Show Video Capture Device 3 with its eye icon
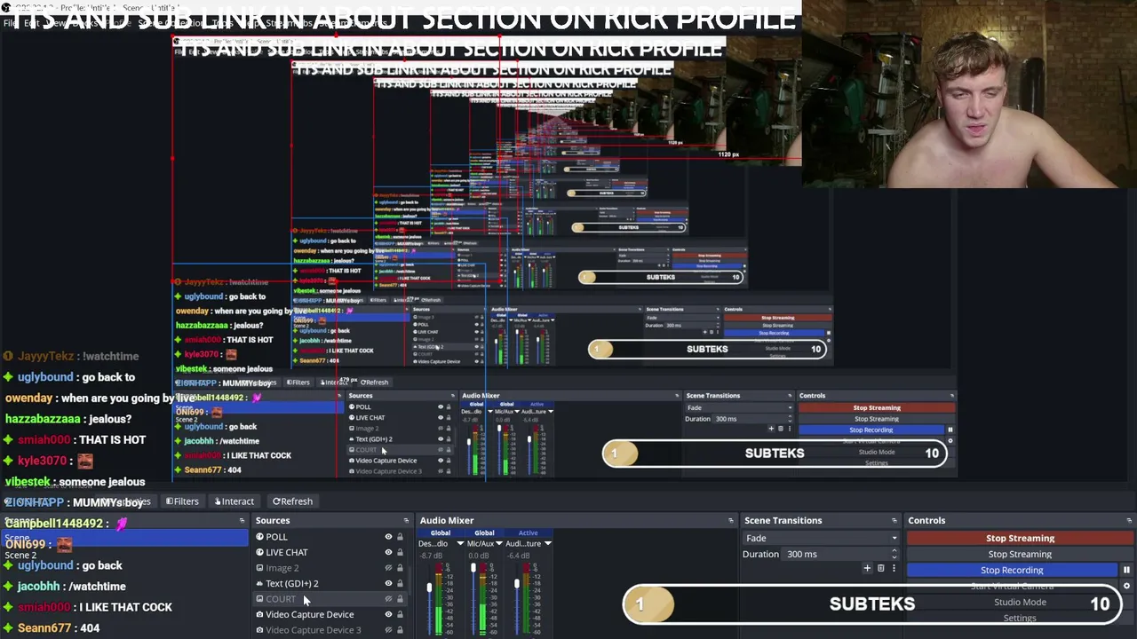Screen dimensions: 1137x639 tap(388, 630)
